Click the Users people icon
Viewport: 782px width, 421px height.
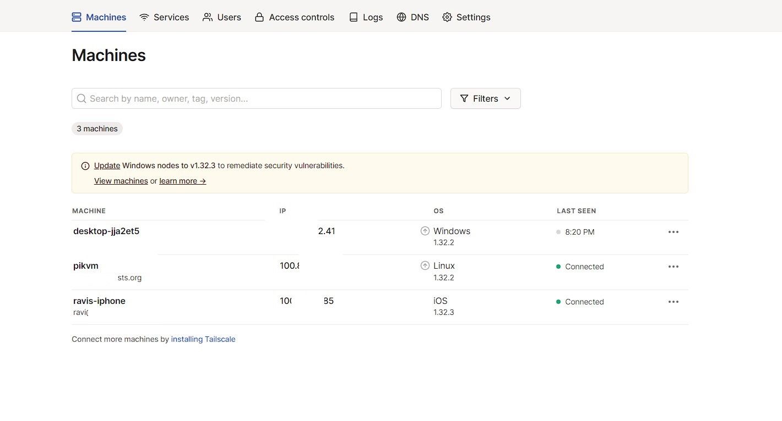coord(208,17)
